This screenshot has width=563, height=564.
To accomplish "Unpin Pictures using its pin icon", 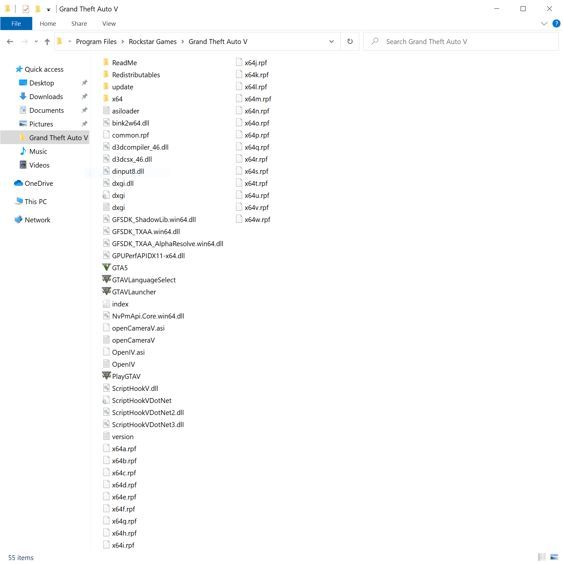I will pyautogui.click(x=84, y=124).
